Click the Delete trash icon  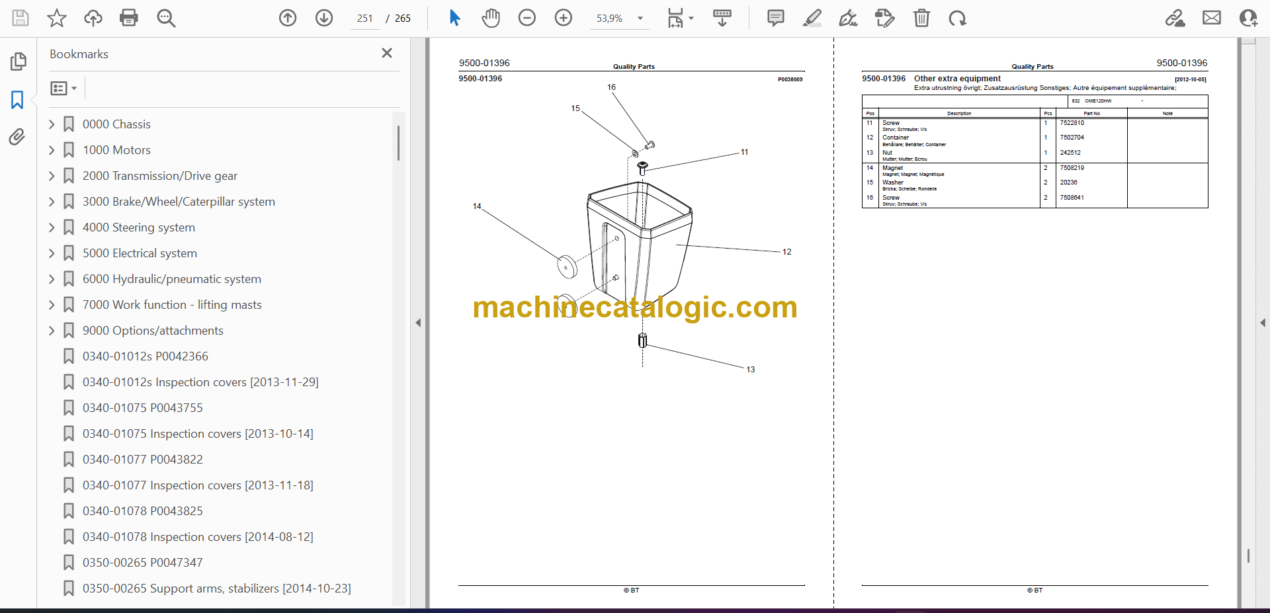click(921, 18)
